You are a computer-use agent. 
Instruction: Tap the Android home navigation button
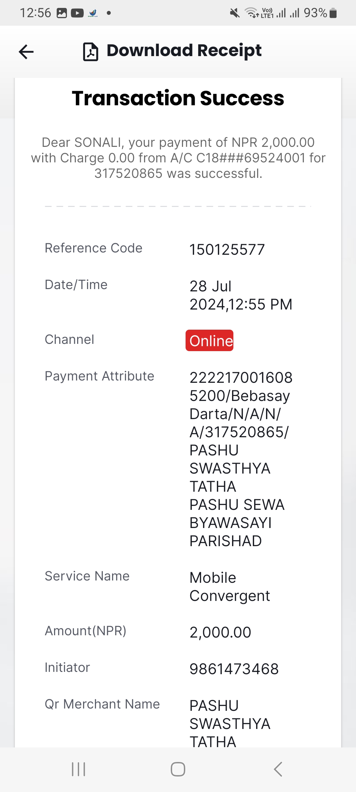pyautogui.click(x=178, y=769)
